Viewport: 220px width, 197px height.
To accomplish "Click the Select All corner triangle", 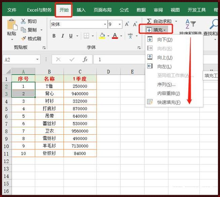I will [8, 72].
